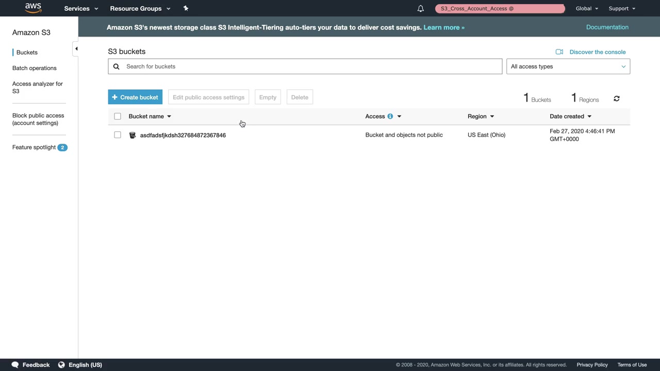Check the box for bucket asdfadsfjkdsh327684872367846
Screen dimensions: 660x371
click(x=118, y=135)
